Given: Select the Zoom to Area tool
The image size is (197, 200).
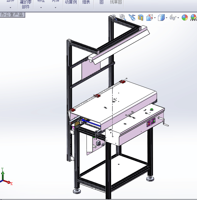Looking at the screenshot, I should tap(123, 17).
